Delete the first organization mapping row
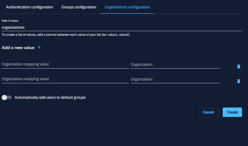Viewport: 248px width, 146px height. (239, 67)
